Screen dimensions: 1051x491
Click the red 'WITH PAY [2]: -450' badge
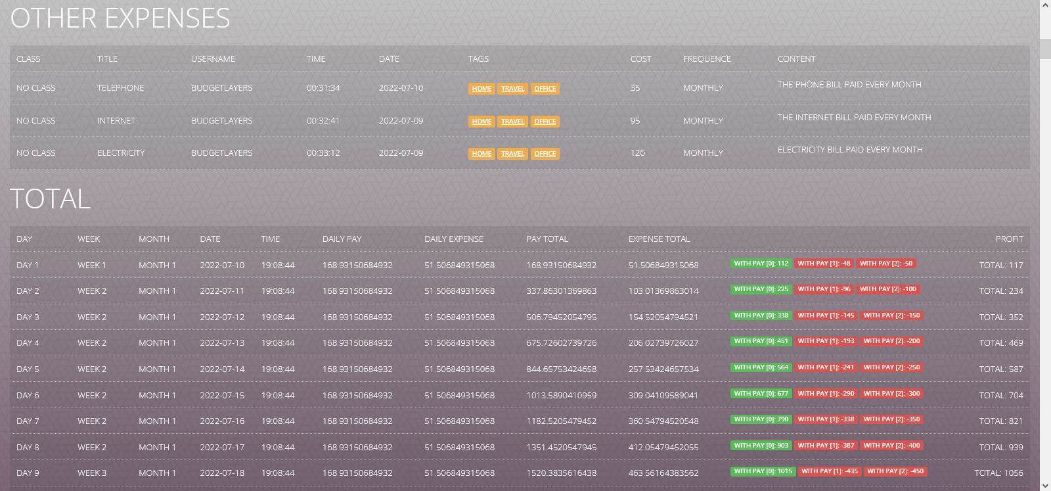(895, 471)
